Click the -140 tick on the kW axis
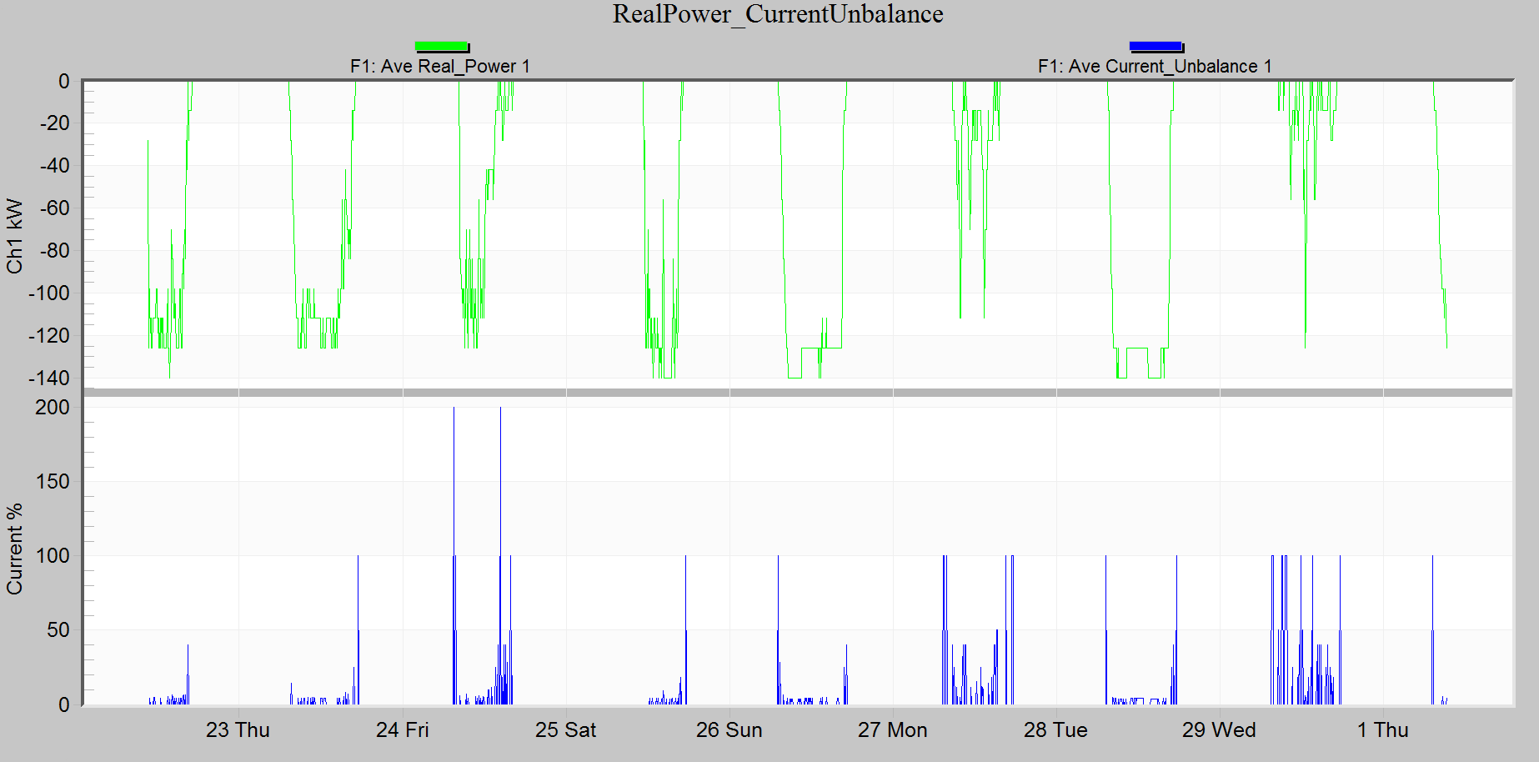The image size is (1539, 762). (47, 378)
